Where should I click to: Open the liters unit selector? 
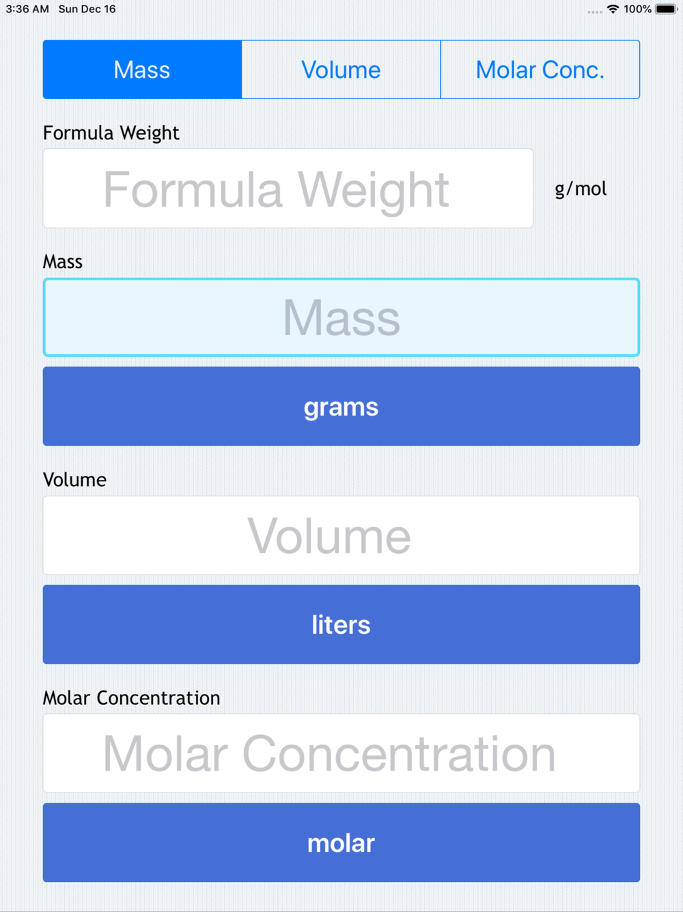click(341, 624)
